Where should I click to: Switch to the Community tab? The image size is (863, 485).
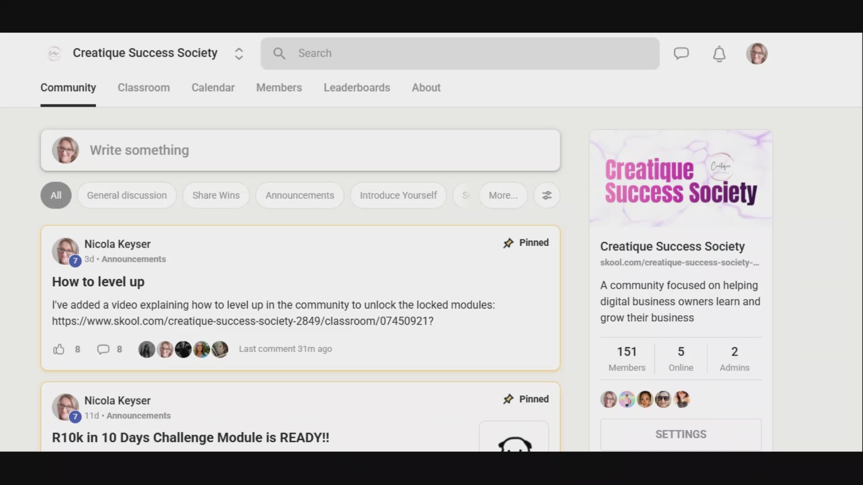(68, 88)
